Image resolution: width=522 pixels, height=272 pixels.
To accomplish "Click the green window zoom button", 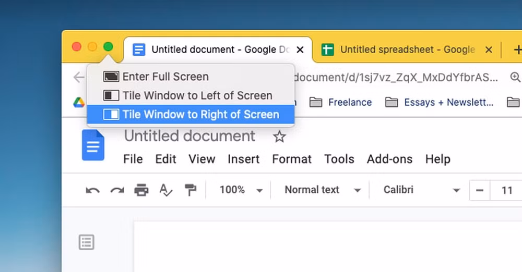I will [x=108, y=47].
